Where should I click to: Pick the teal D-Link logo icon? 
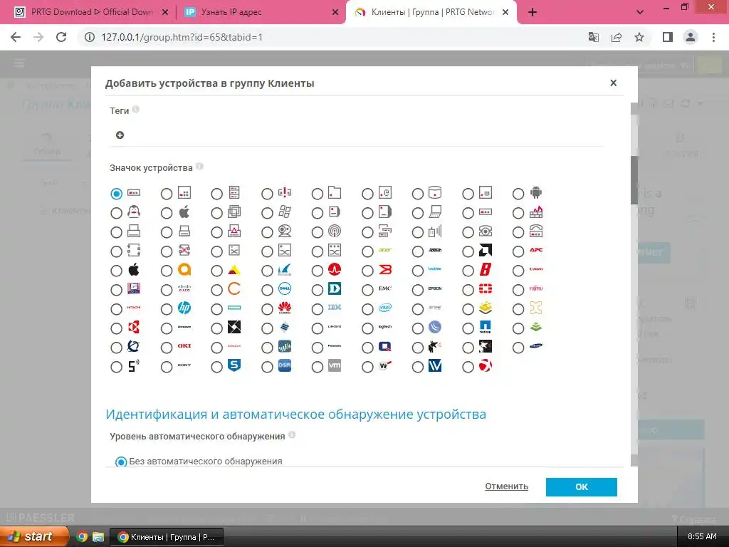[335, 289]
